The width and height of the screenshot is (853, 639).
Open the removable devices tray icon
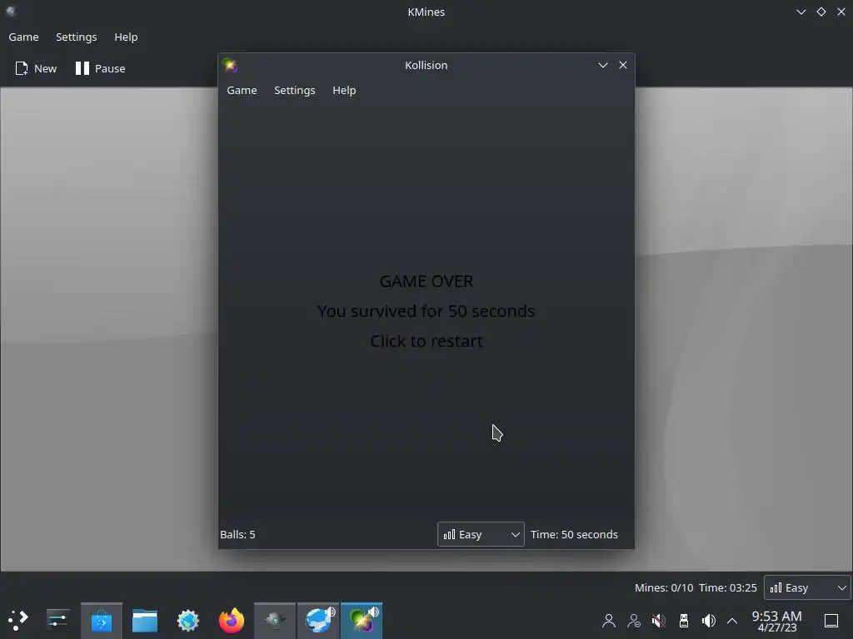(684, 621)
